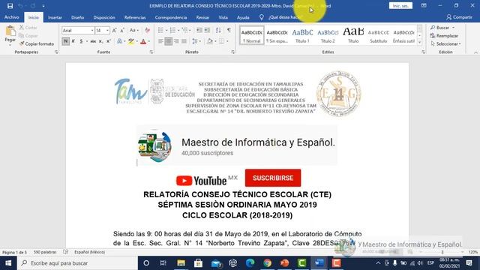This screenshot has width=480, height=270.
Task: Click the Reemplazar replace command
Action: pos(444,36)
